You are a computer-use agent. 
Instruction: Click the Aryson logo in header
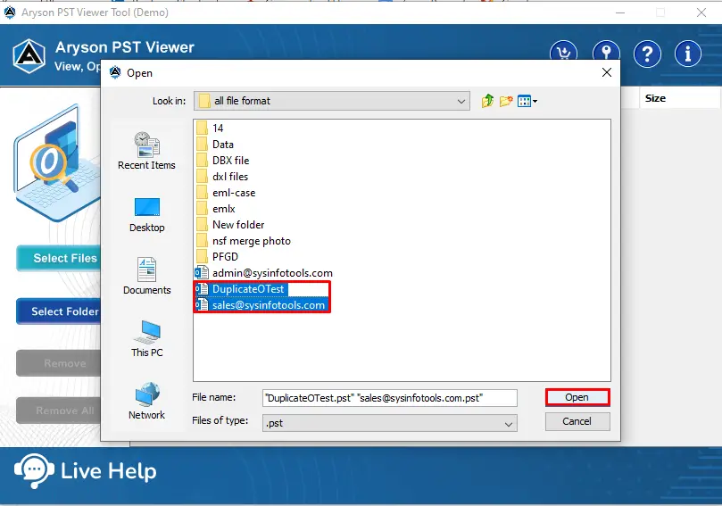pos(29,56)
